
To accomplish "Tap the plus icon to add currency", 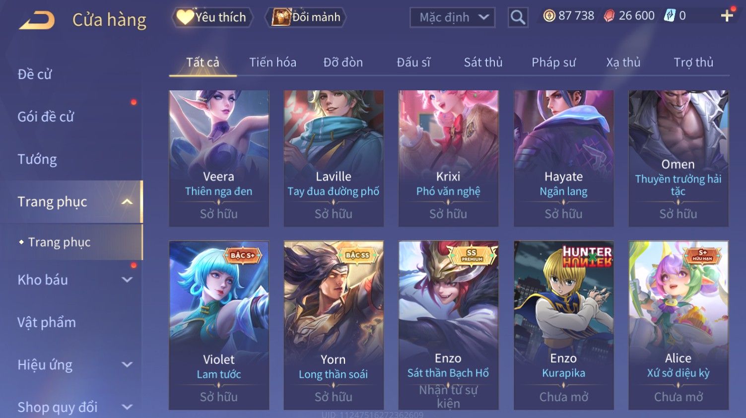I will (727, 16).
